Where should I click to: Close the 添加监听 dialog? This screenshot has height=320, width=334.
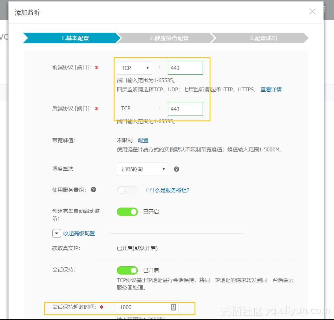click(x=312, y=12)
